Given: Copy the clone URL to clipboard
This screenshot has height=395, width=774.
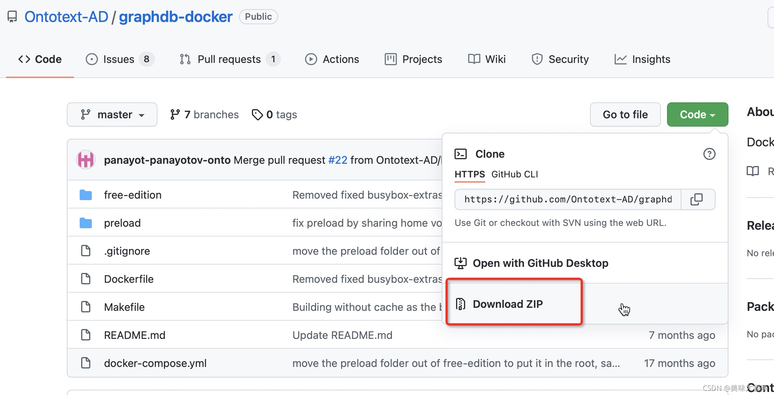Looking at the screenshot, I should pyautogui.click(x=697, y=199).
